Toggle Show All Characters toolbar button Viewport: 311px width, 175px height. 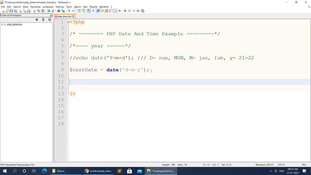click(93, 11)
